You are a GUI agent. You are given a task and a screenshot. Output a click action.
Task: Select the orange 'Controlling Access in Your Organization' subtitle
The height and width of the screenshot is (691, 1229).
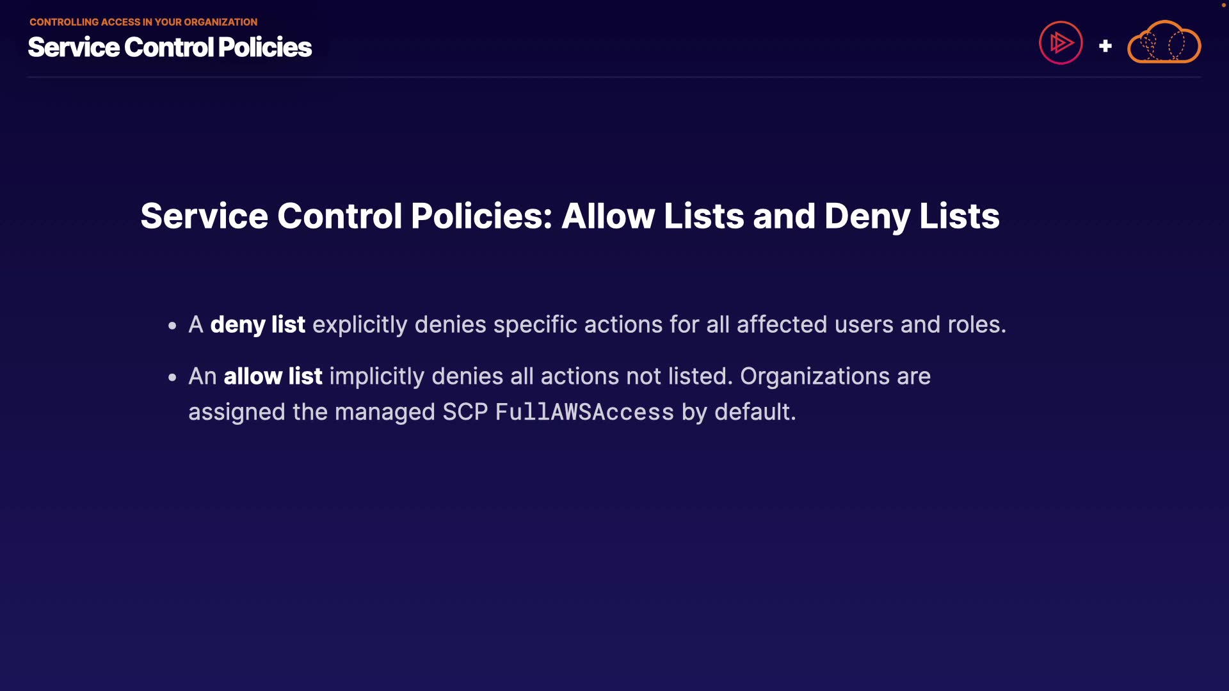143,22
